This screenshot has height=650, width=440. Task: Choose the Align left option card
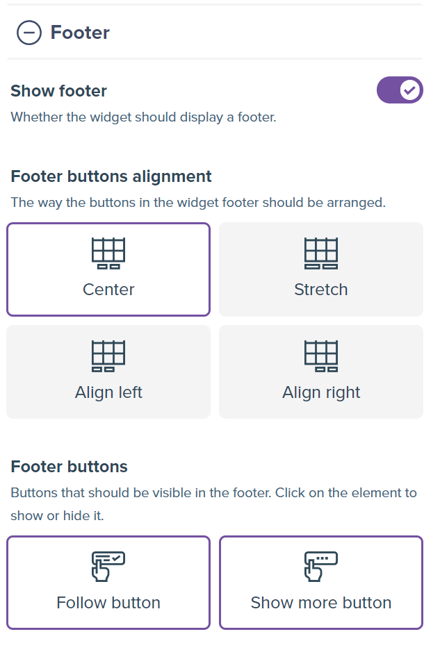pyautogui.click(x=108, y=372)
